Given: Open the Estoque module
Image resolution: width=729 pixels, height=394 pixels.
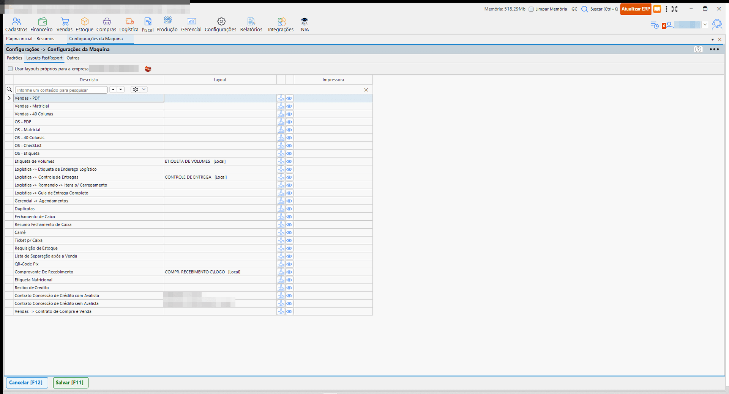Looking at the screenshot, I should pos(84,25).
